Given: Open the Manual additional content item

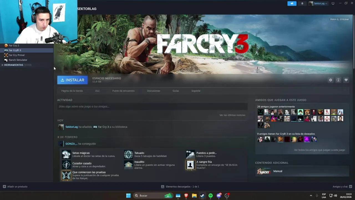Looking at the screenshot, I should [x=302, y=171].
